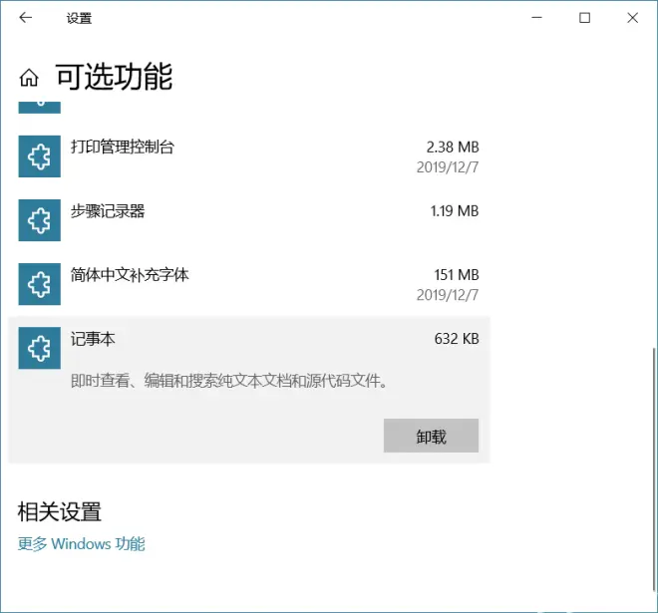Image resolution: width=658 pixels, height=613 pixels.
Task: Maximize the 设置 window
Action: 584,18
